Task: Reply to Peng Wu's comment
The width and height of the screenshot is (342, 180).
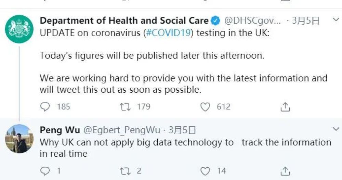Action: click(x=45, y=170)
